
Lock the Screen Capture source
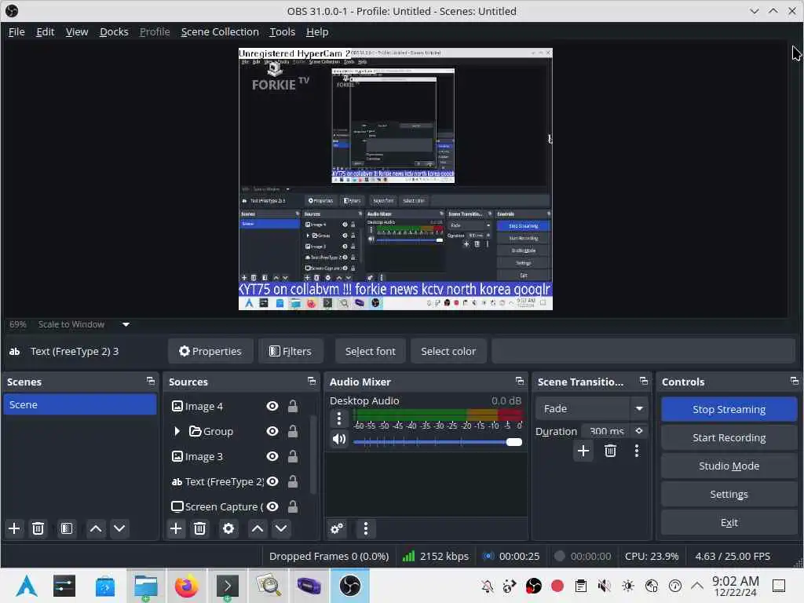[x=293, y=506]
